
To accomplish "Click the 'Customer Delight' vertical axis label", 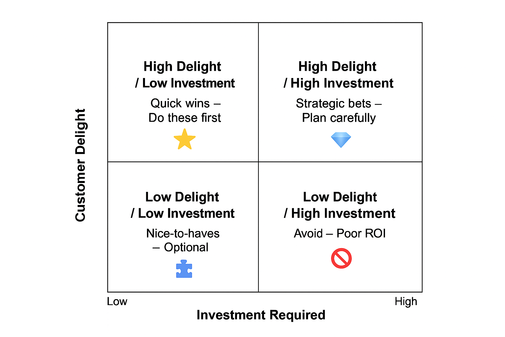I will 81,165.
